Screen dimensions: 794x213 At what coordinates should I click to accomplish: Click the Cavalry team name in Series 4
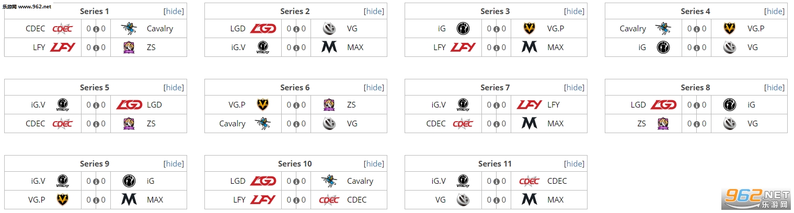(x=632, y=29)
